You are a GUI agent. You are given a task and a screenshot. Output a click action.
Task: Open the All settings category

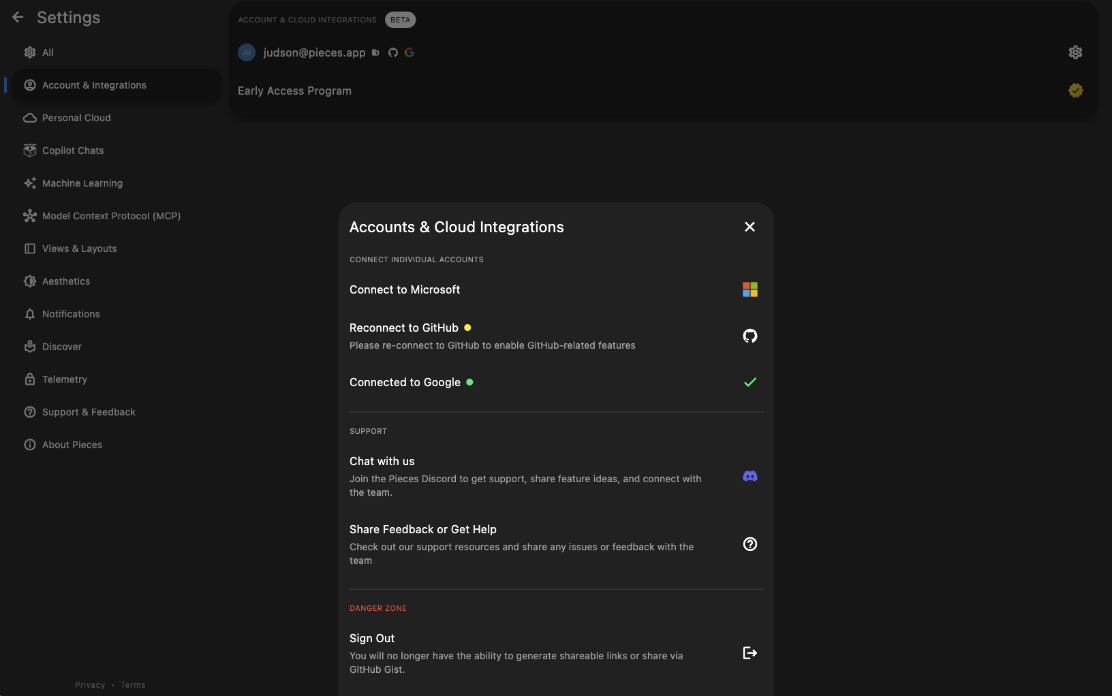tap(117, 52)
